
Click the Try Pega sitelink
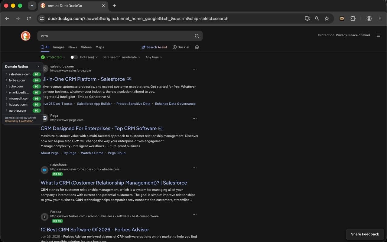coord(70,153)
